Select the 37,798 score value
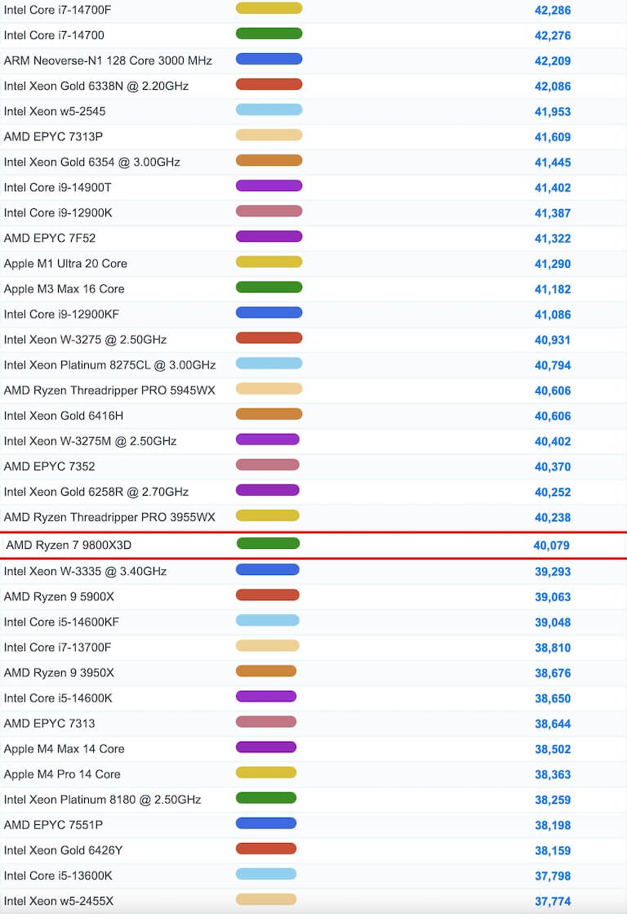Screen dimensions: 627x914 pos(553,876)
